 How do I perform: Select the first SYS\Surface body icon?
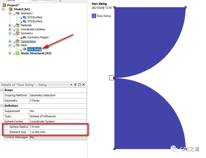[25, 17]
